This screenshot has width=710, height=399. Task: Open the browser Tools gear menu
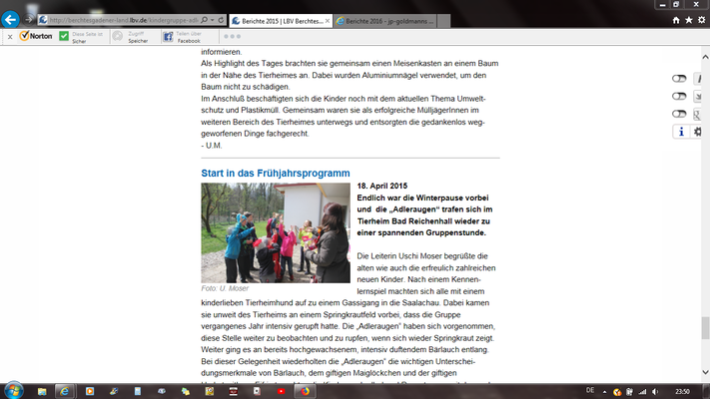[x=701, y=20]
